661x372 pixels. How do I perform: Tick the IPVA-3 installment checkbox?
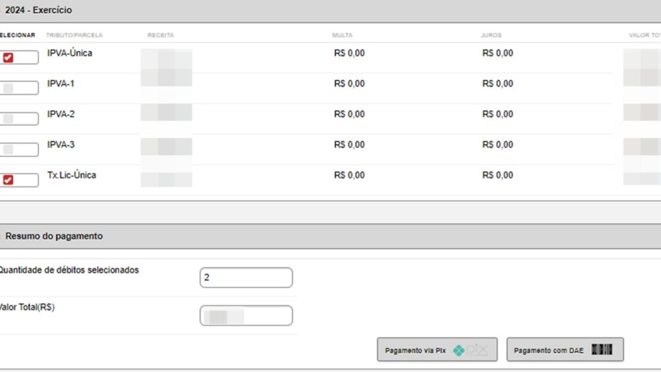tap(8, 149)
